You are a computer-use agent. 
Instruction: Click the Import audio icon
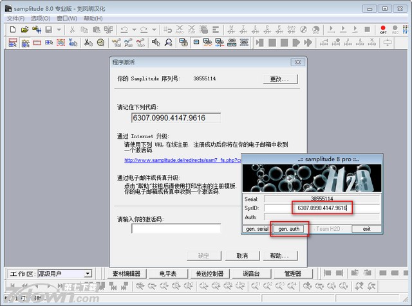coord(37,30)
